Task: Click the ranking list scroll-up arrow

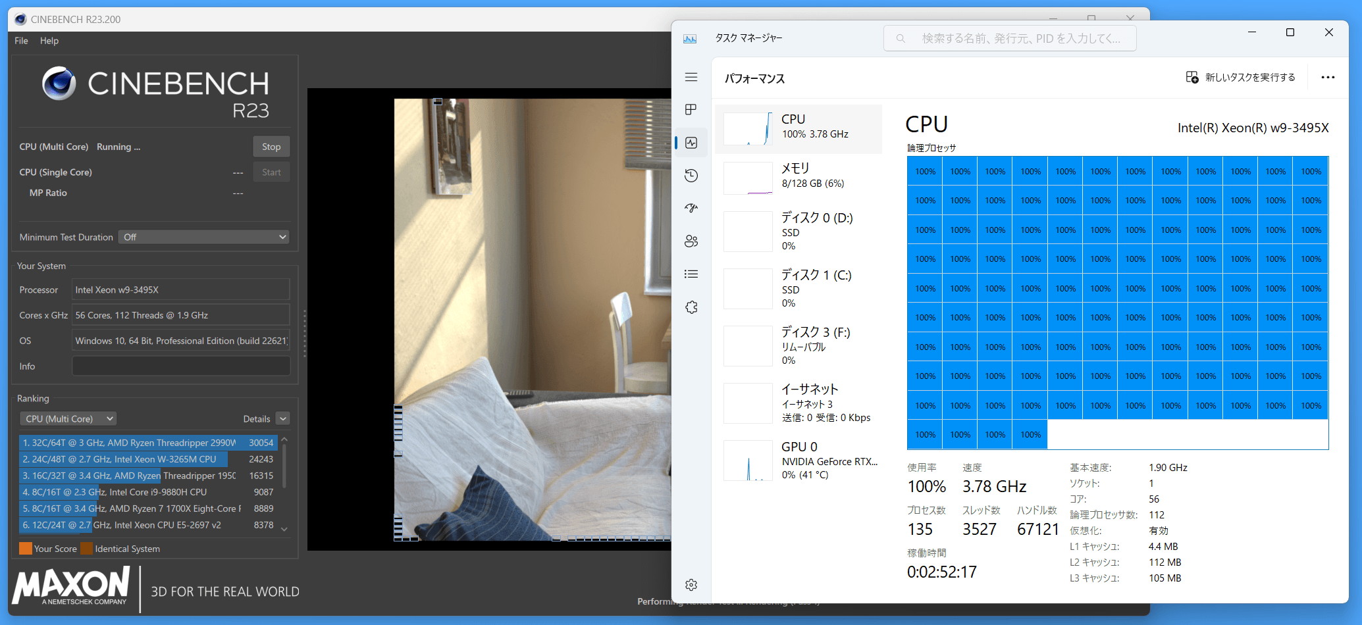Action: (x=284, y=439)
